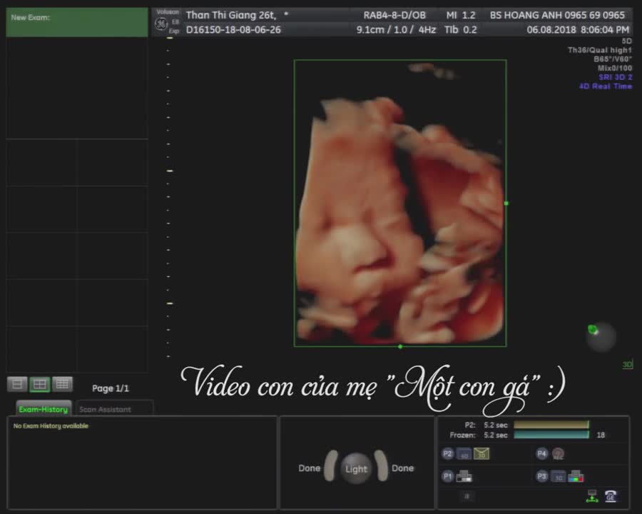Click the GE telephone service icon
The image size is (642, 514).
(611, 496)
